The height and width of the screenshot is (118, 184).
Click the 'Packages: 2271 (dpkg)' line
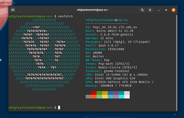coord(118,42)
